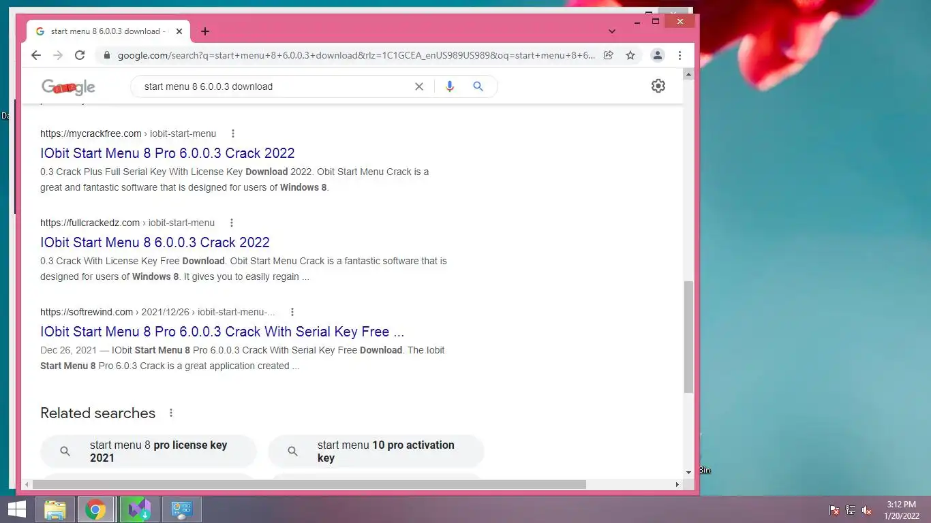Click the https://mycrackfree.com URL text
This screenshot has height=523, width=931.
pos(91,133)
